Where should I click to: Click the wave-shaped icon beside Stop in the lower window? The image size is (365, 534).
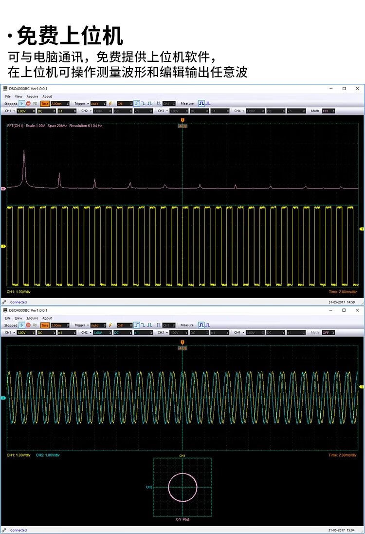point(35,325)
